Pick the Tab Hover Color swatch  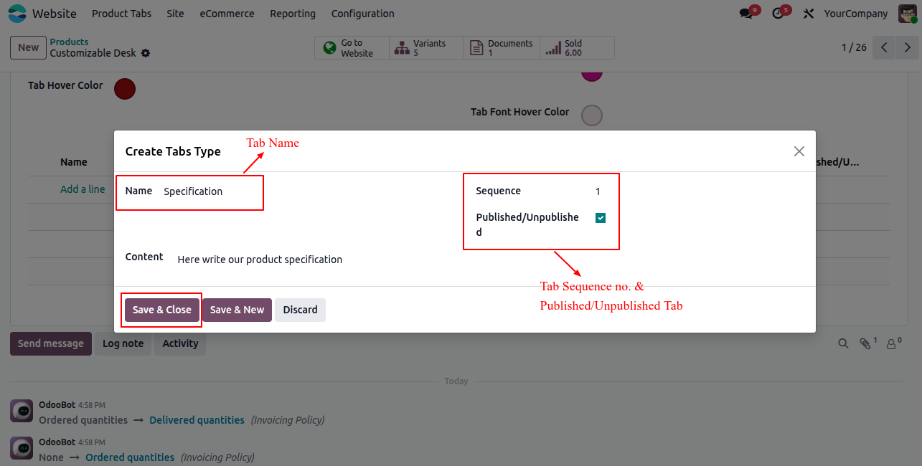coord(125,89)
